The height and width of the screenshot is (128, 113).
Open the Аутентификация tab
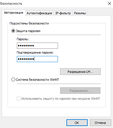(39, 13)
